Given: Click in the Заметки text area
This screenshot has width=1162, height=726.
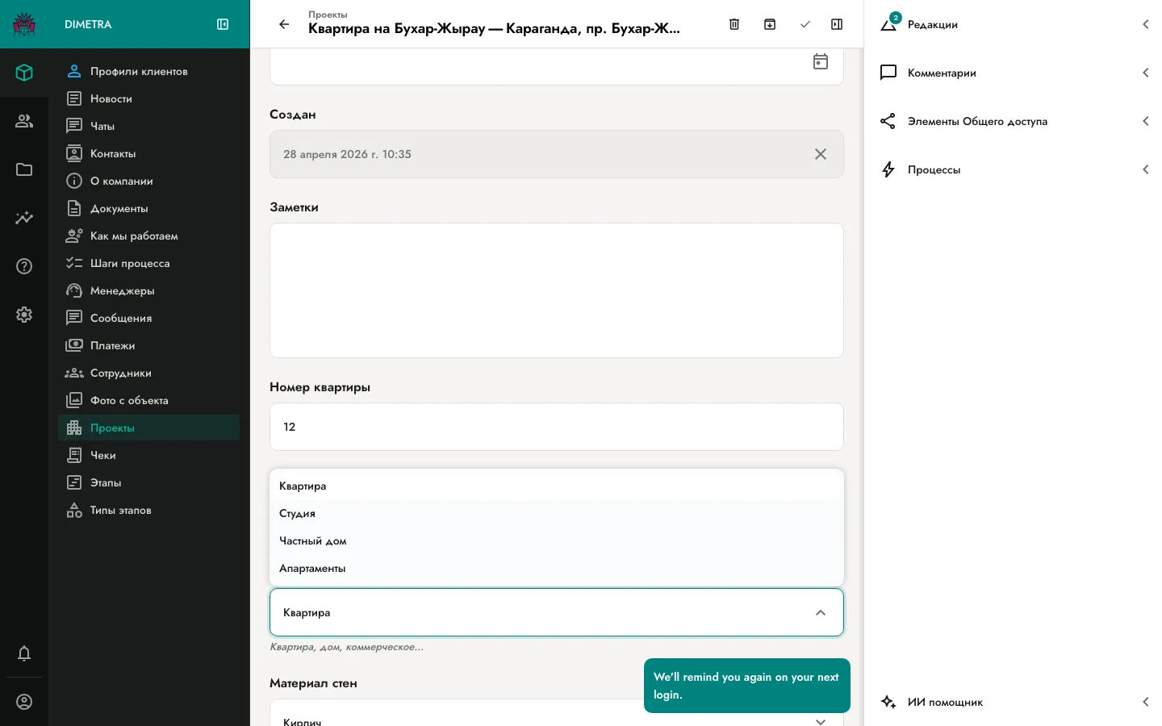Looking at the screenshot, I should pyautogui.click(x=557, y=290).
